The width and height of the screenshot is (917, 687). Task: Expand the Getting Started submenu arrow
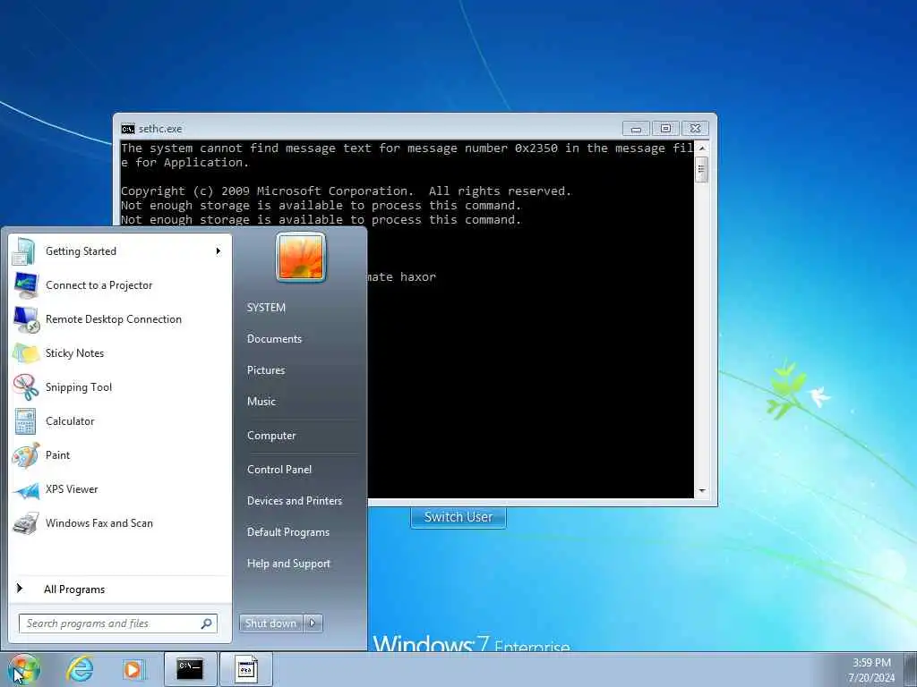coord(219,251)
